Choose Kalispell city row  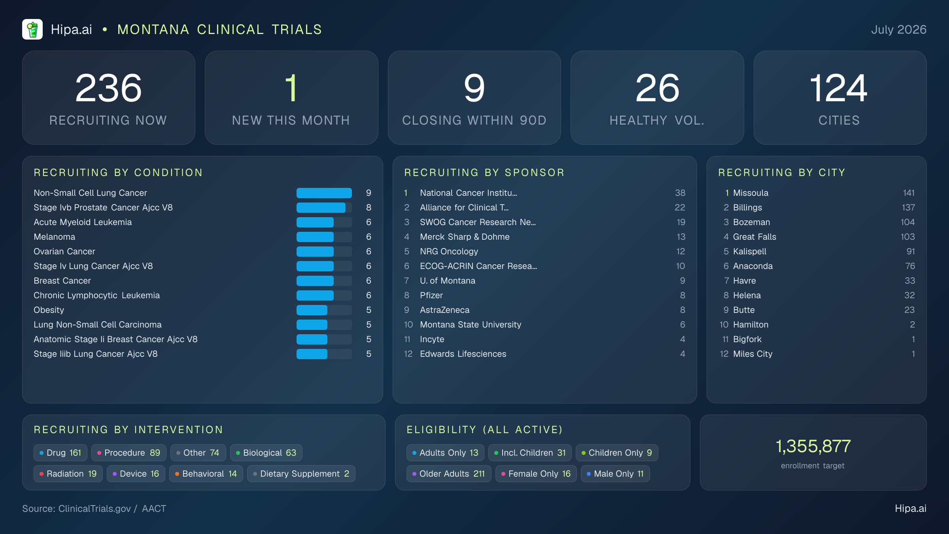pos(817,252)
